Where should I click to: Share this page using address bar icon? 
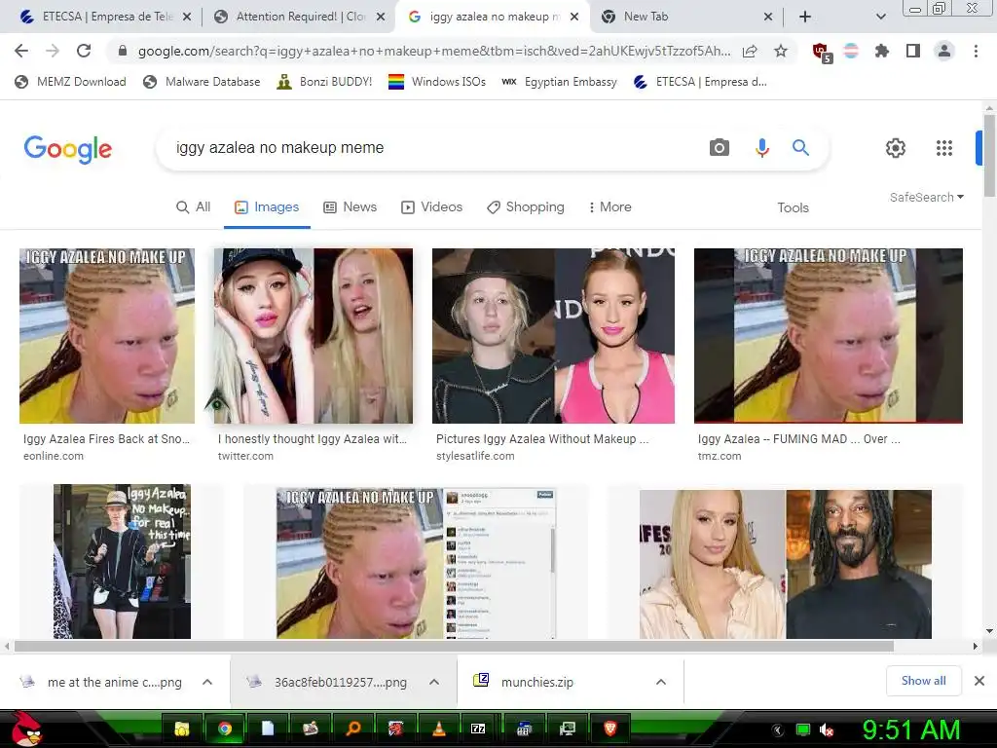pos(750,51)
